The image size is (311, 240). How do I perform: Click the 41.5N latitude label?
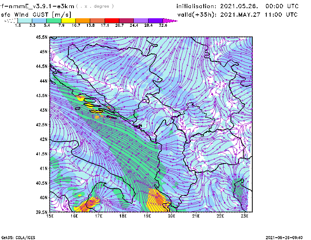42,154
